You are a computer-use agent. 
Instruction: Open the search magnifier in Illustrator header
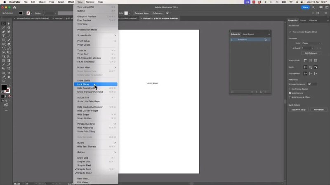click(x=313, y=7)
